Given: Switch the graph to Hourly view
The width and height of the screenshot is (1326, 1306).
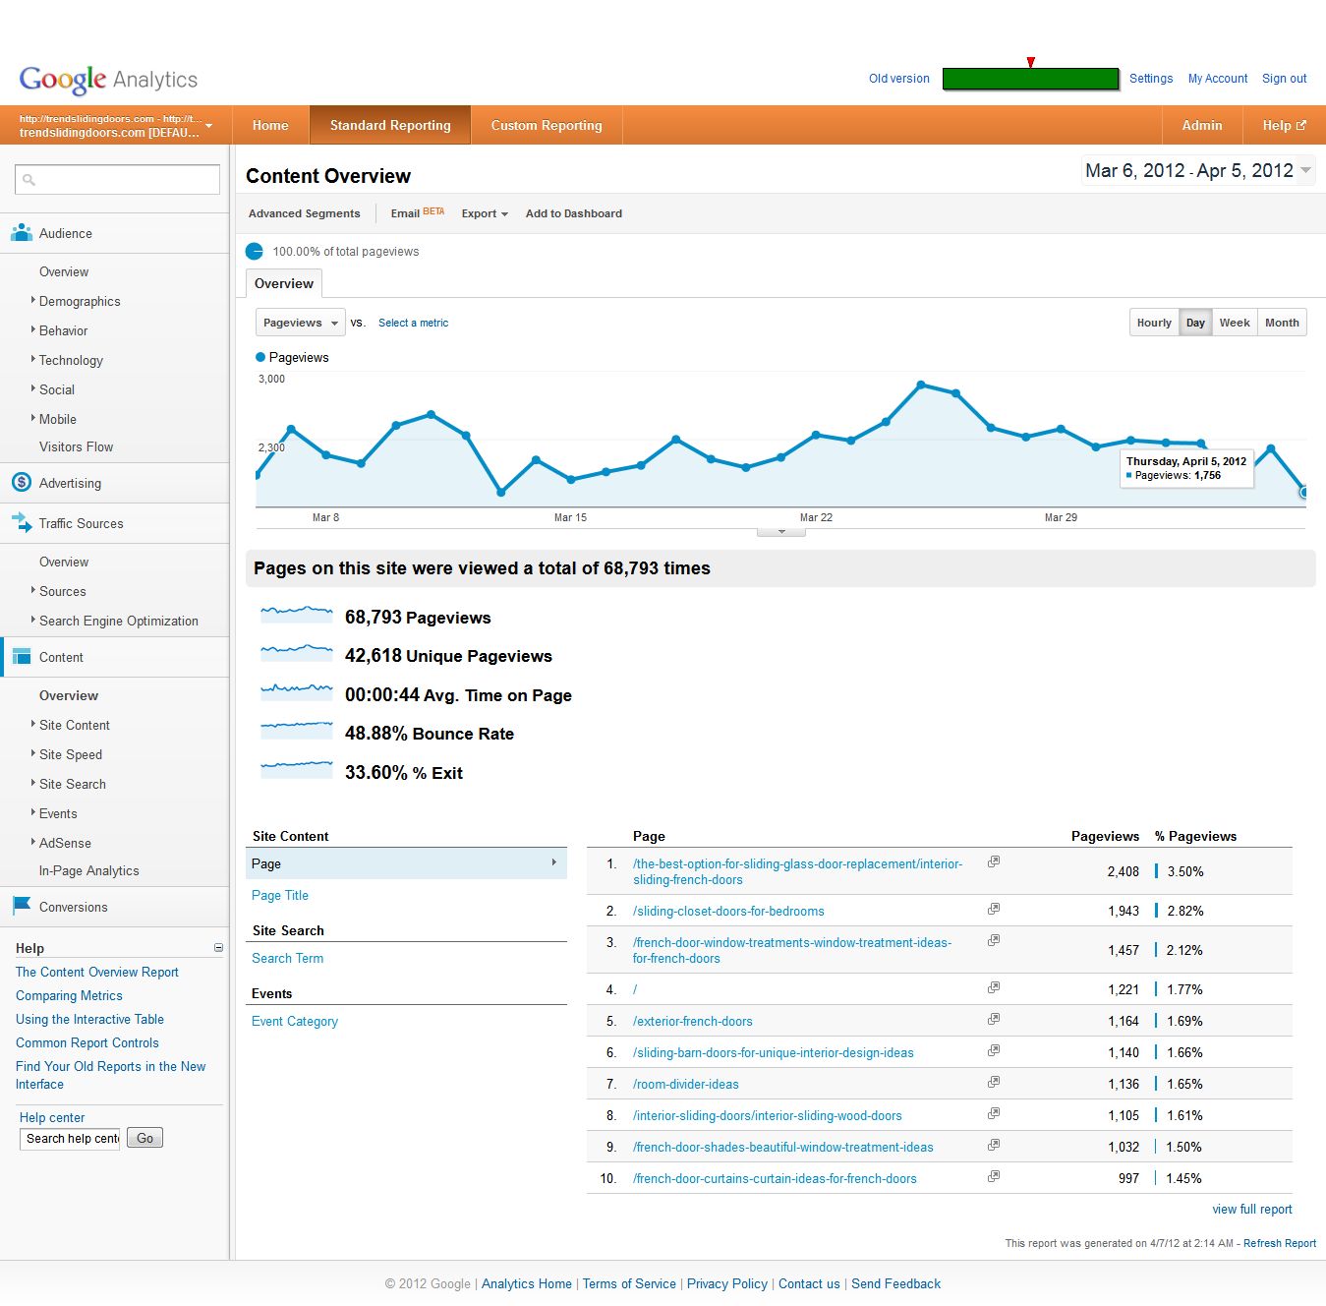Looking at the screenshot, I should click(1154, 323).
